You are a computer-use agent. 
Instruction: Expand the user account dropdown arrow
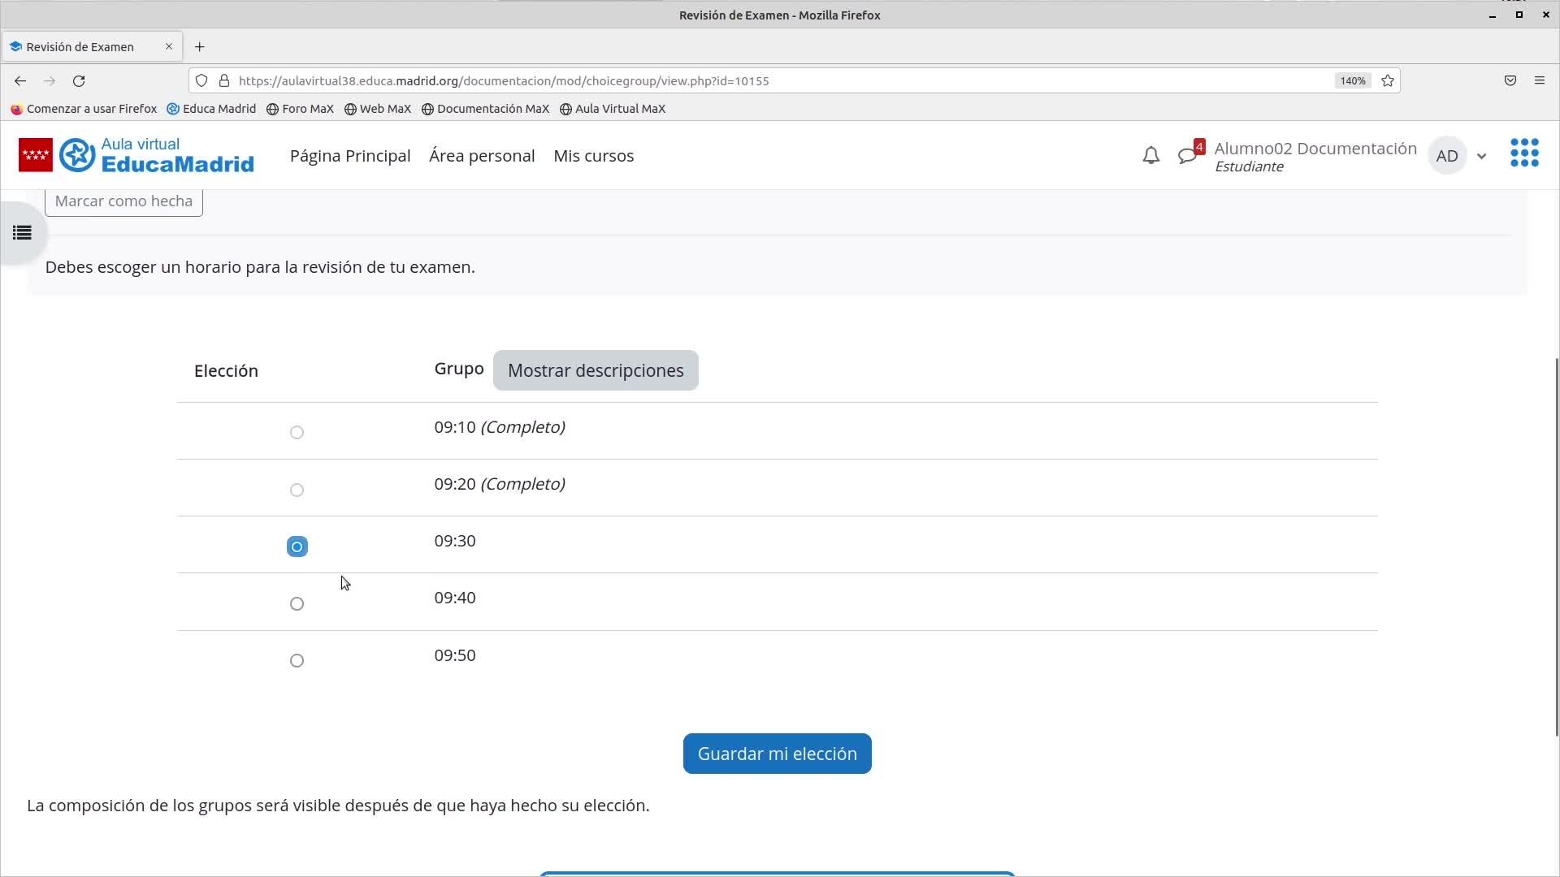pos(1481,156)
